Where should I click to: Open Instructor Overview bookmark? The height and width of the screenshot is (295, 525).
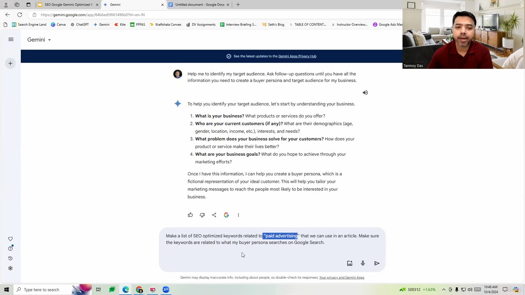349,25
